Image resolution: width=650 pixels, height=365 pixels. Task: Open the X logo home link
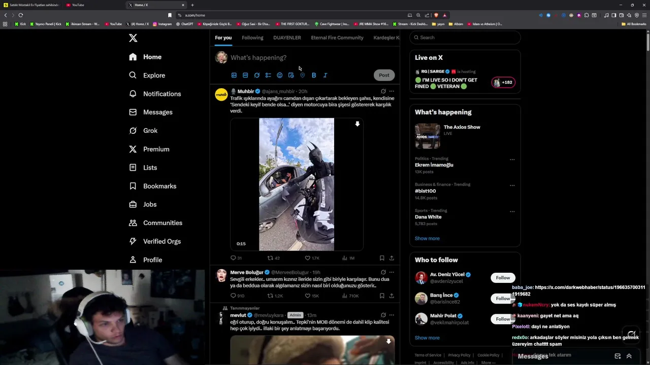(x=133, y=38)
